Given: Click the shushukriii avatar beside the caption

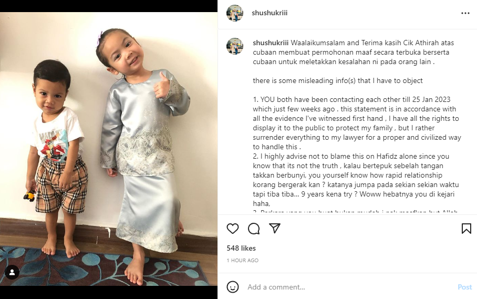Looking at the screenshot, I should pos(235,46).
